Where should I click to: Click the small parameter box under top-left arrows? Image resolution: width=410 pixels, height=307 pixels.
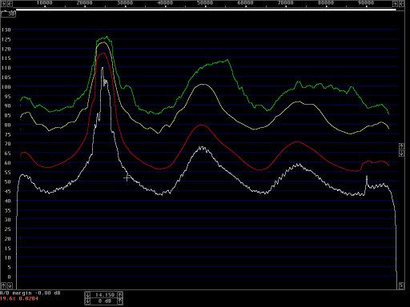pyautogui.click(x=8, y=14)
